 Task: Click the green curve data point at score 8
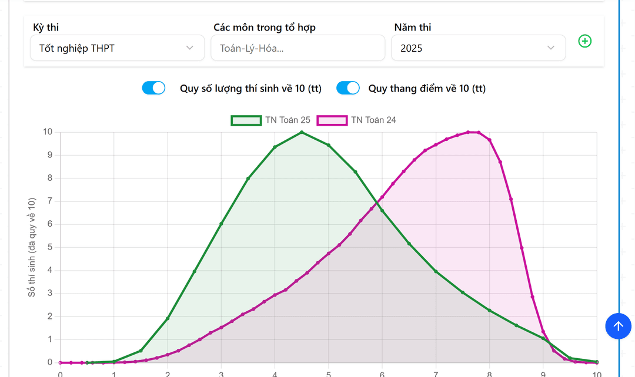click(x=490, y=310)
